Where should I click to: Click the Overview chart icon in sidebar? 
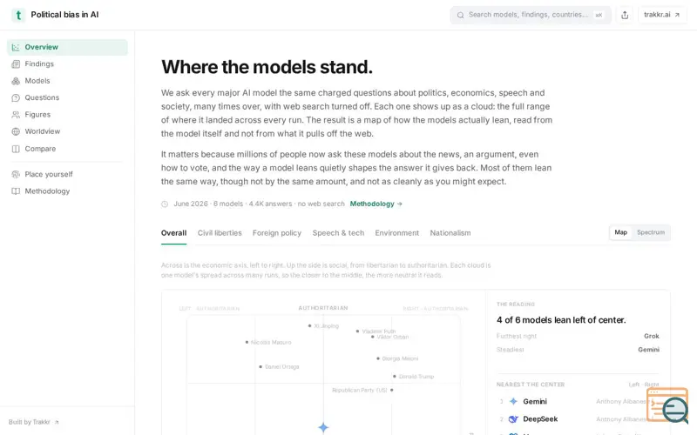click(16, 48)
